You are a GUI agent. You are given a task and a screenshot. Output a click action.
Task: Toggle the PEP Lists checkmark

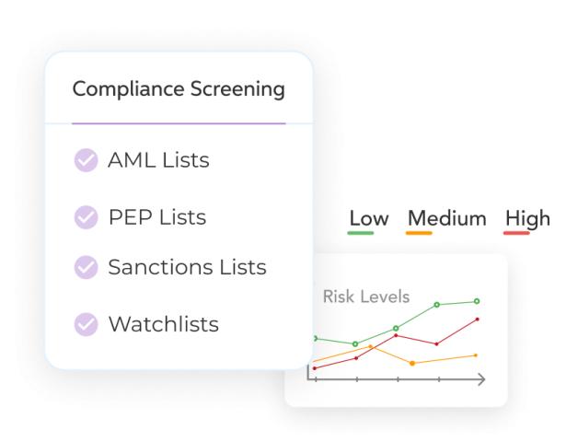(x=86, y=218)
